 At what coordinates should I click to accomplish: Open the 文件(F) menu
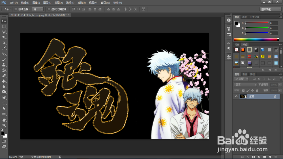(x=14, y=3)
